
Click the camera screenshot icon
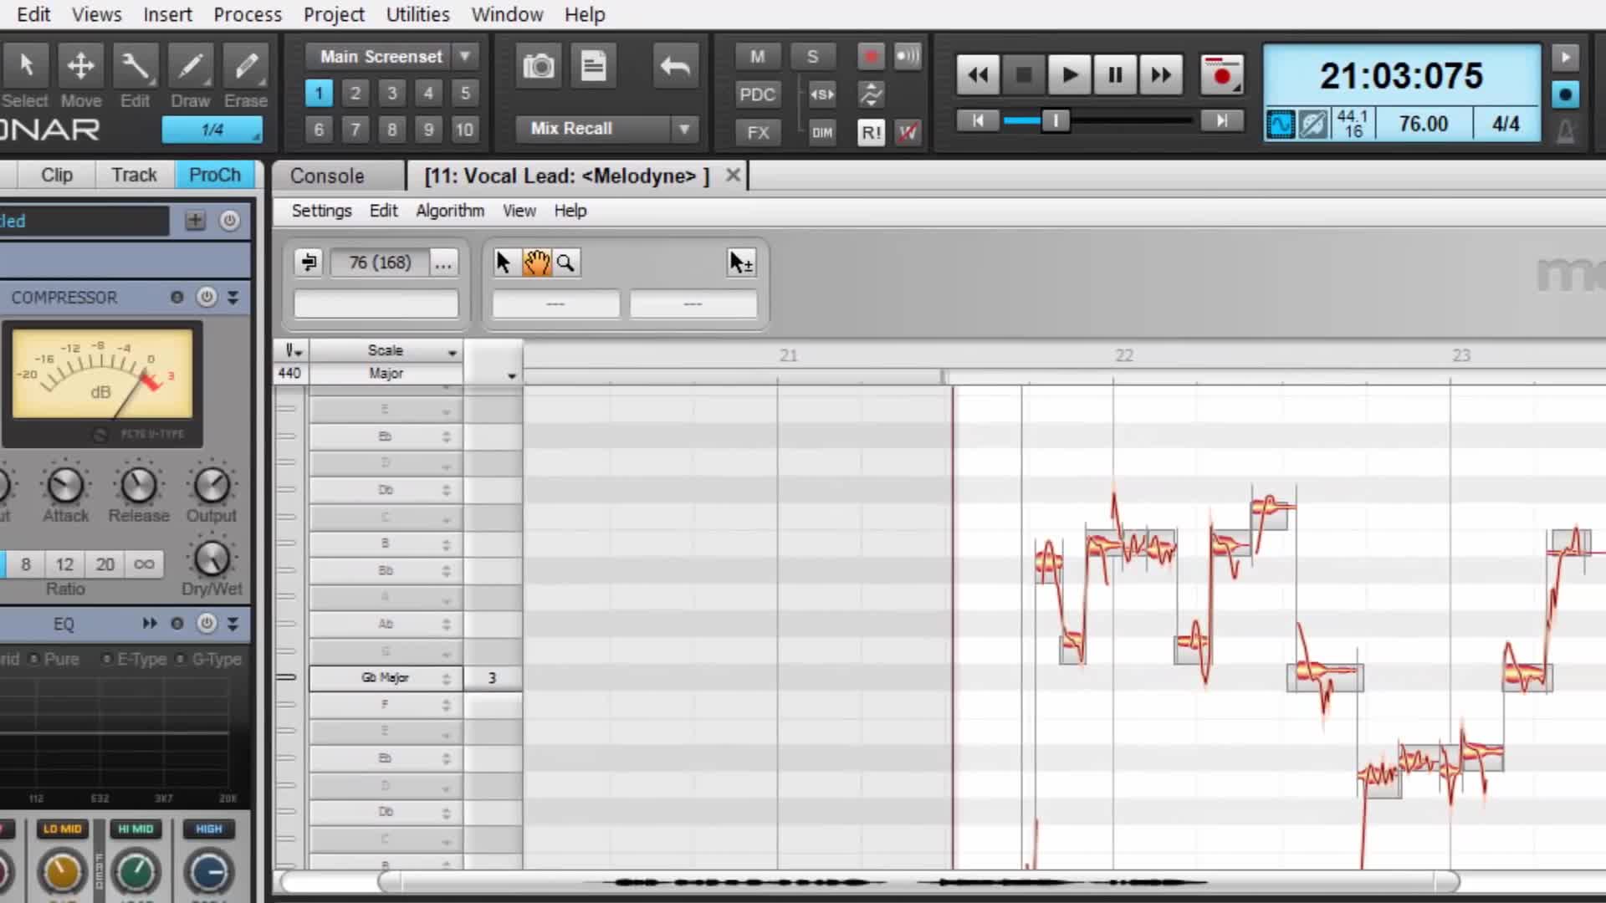point(538,66)
